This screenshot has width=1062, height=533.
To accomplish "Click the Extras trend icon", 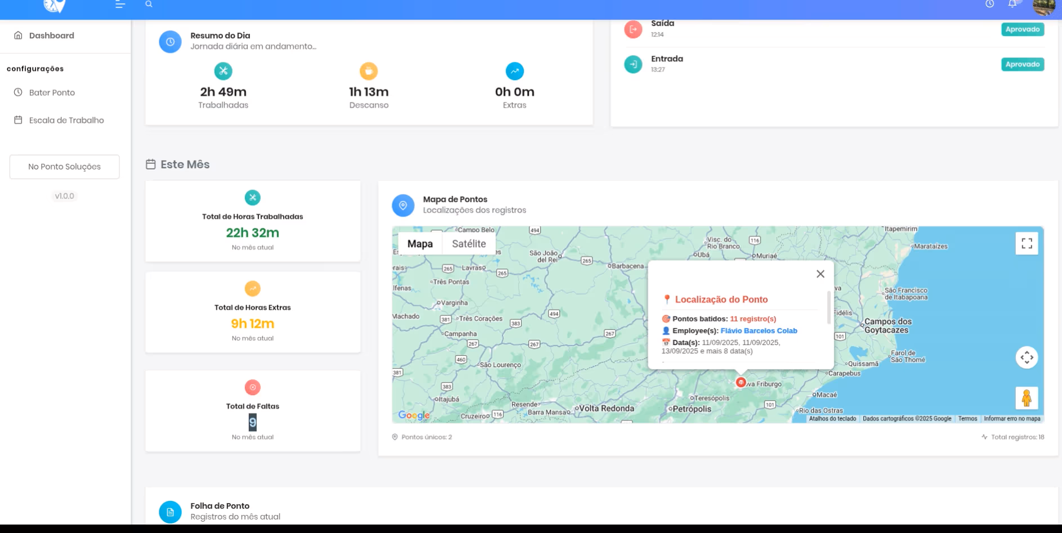I will 515,71.
